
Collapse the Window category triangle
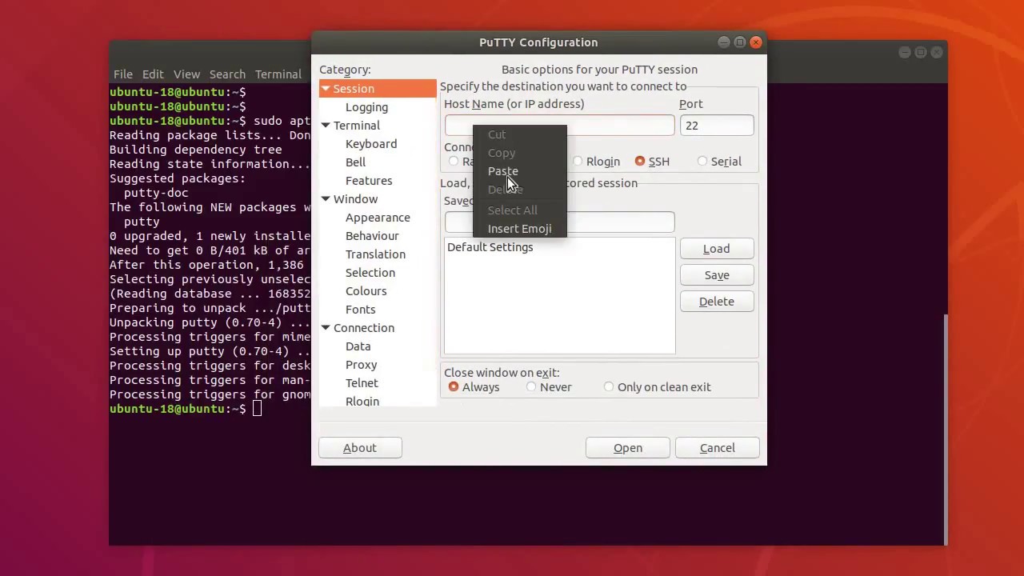tap(326, 199)
